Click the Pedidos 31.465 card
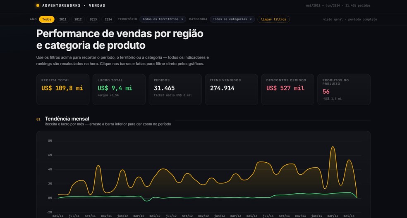The width and height of the screenshot is (407, 218). point(175,90)
